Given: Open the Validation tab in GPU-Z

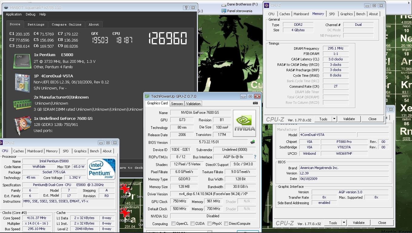Looking at the screenshot, I should (x=193, y=103).
